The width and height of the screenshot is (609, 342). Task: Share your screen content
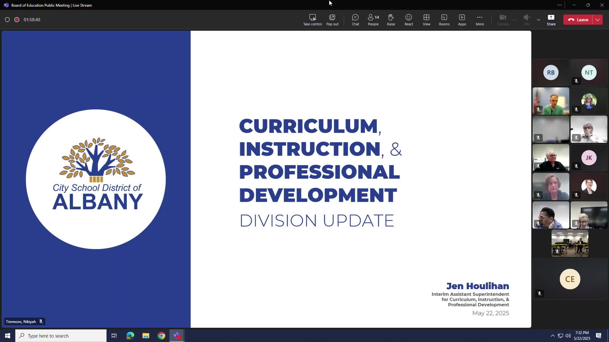551,20
